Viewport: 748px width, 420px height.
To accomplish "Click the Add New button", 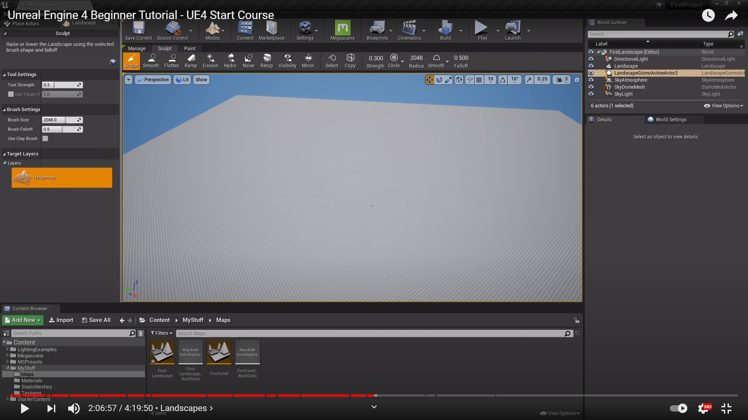I will (23, 320).
